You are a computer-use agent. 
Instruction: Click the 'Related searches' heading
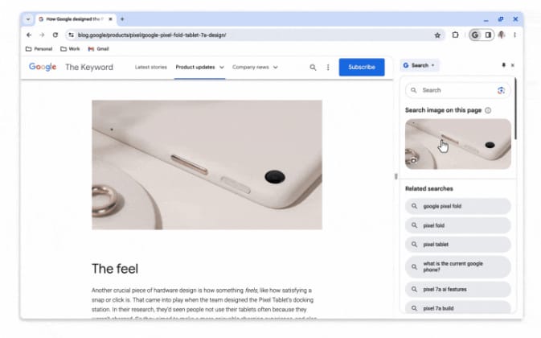(x=429, y=188)
